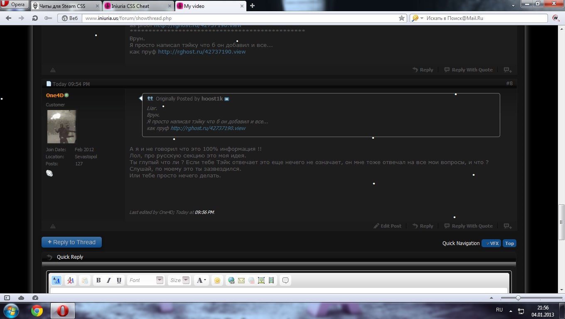Click the Mail.Ru search input field

(486, 18)
